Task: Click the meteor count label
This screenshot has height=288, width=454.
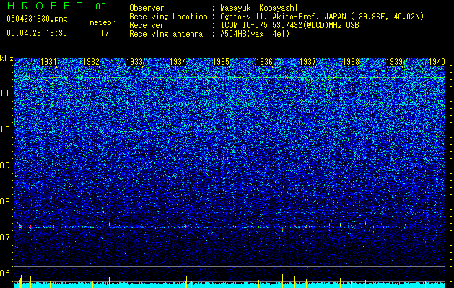Action: tap(102, 22)
